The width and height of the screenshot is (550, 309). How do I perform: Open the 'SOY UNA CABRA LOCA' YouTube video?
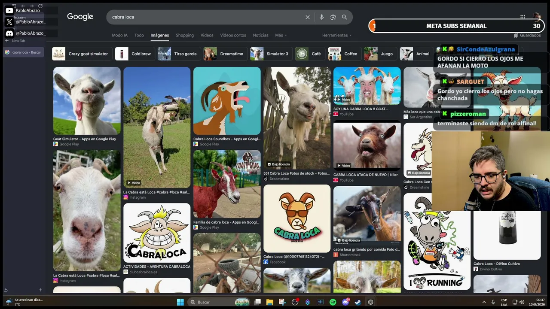click(367, 86)
